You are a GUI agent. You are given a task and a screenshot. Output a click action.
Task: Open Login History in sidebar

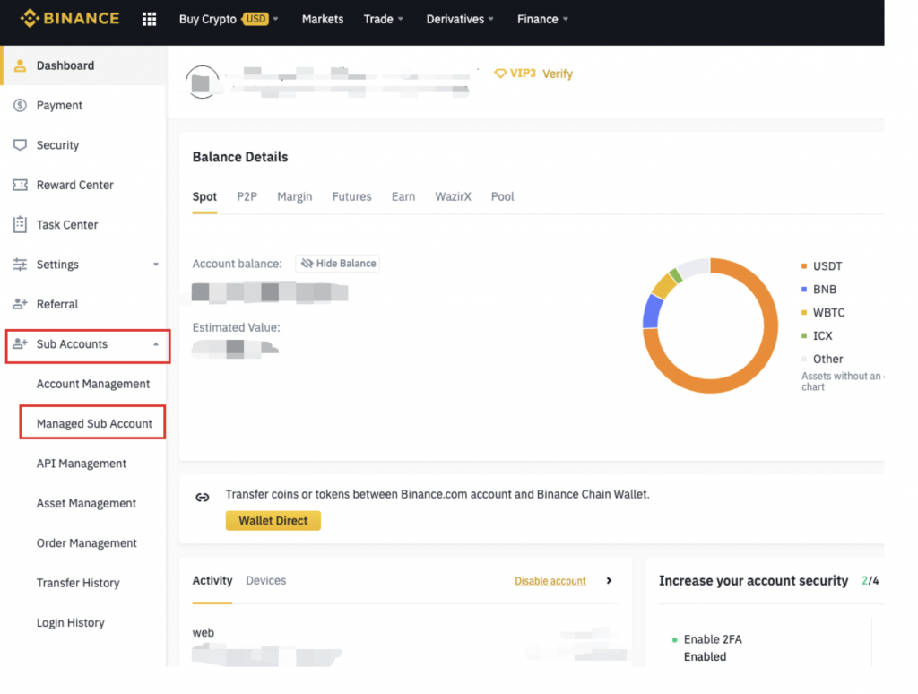point(70,622)
